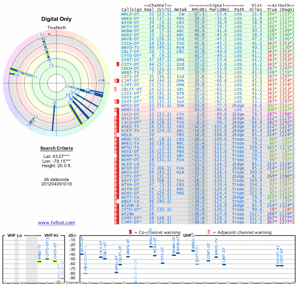Image resolution: width=298 pixels, height=286 pixels.
Task: Click channel 45 marker on the radar plot
Action: (101, 80)
